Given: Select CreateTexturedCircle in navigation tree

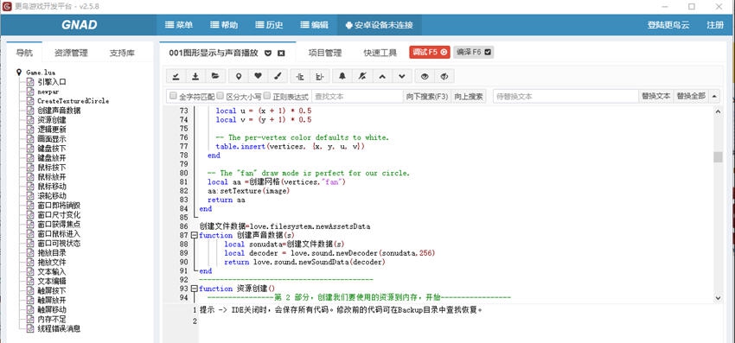Looking at the screenshot, I should point(73,101).
